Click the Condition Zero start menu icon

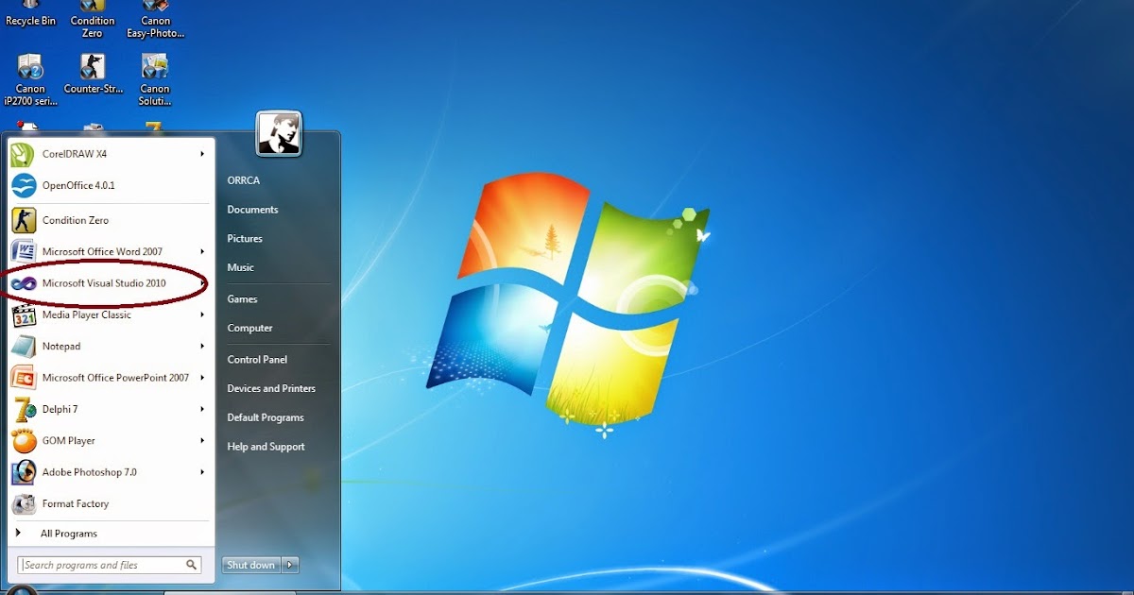pos(24,220)
